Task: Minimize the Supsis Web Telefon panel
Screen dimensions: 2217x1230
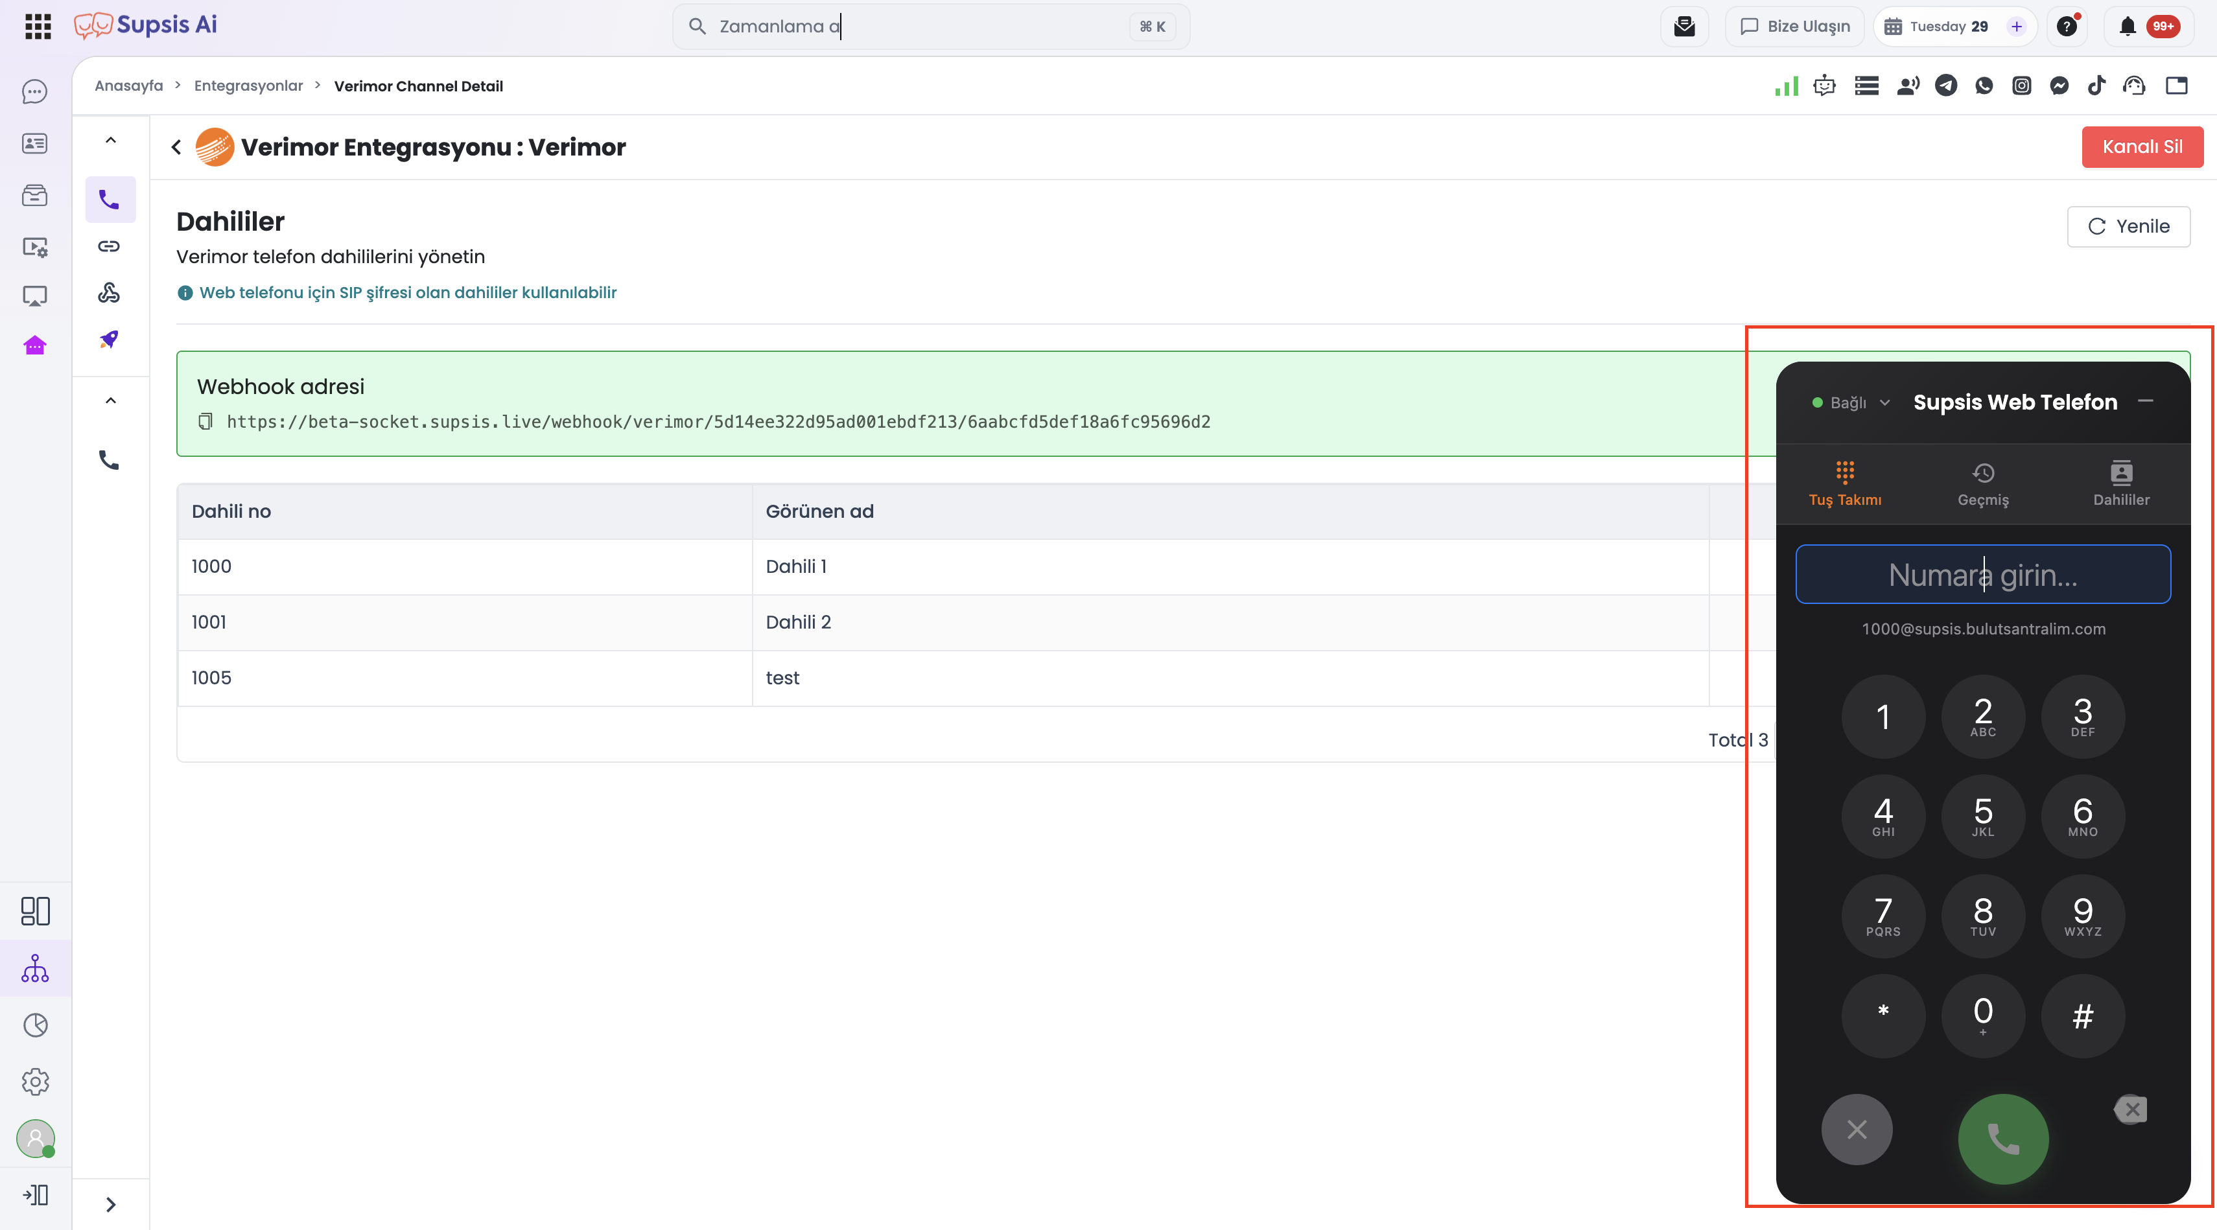Action: pos(2146,401)
